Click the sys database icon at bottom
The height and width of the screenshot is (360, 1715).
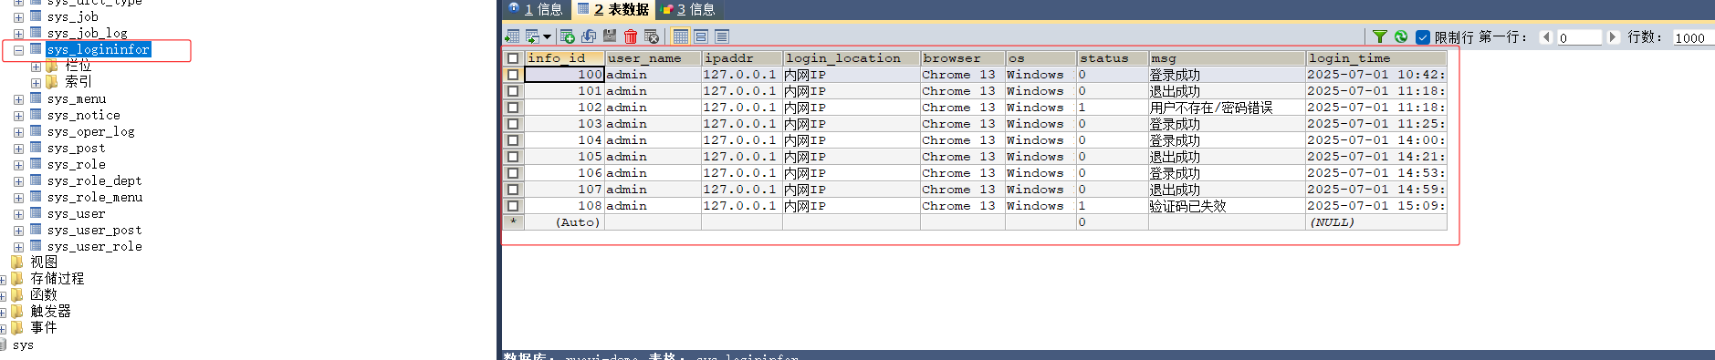coord(4,345)
